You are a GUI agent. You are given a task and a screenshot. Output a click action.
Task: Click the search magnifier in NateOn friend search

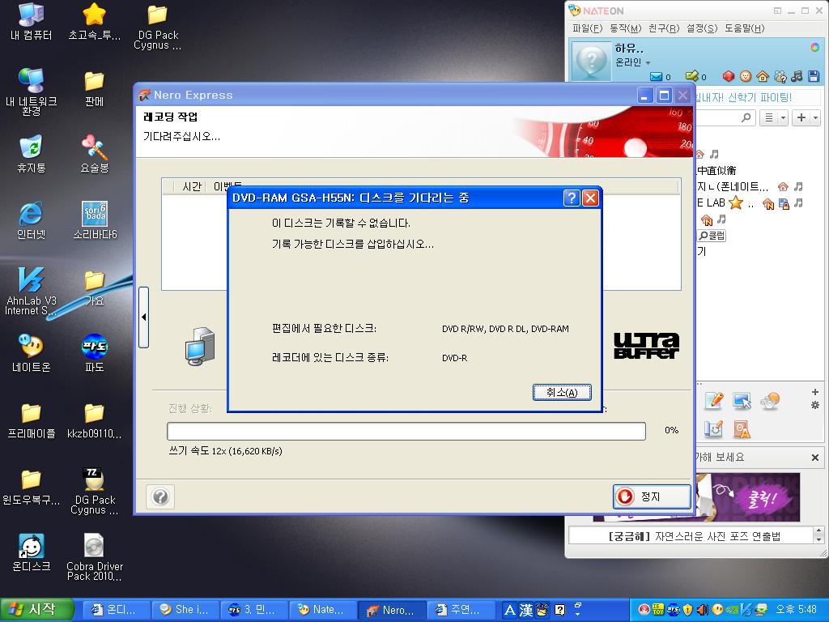[x=746, y=117]
